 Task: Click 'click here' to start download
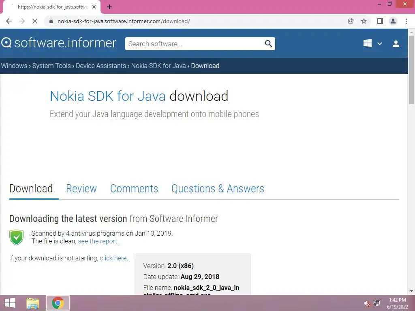[x=113, y=258]
